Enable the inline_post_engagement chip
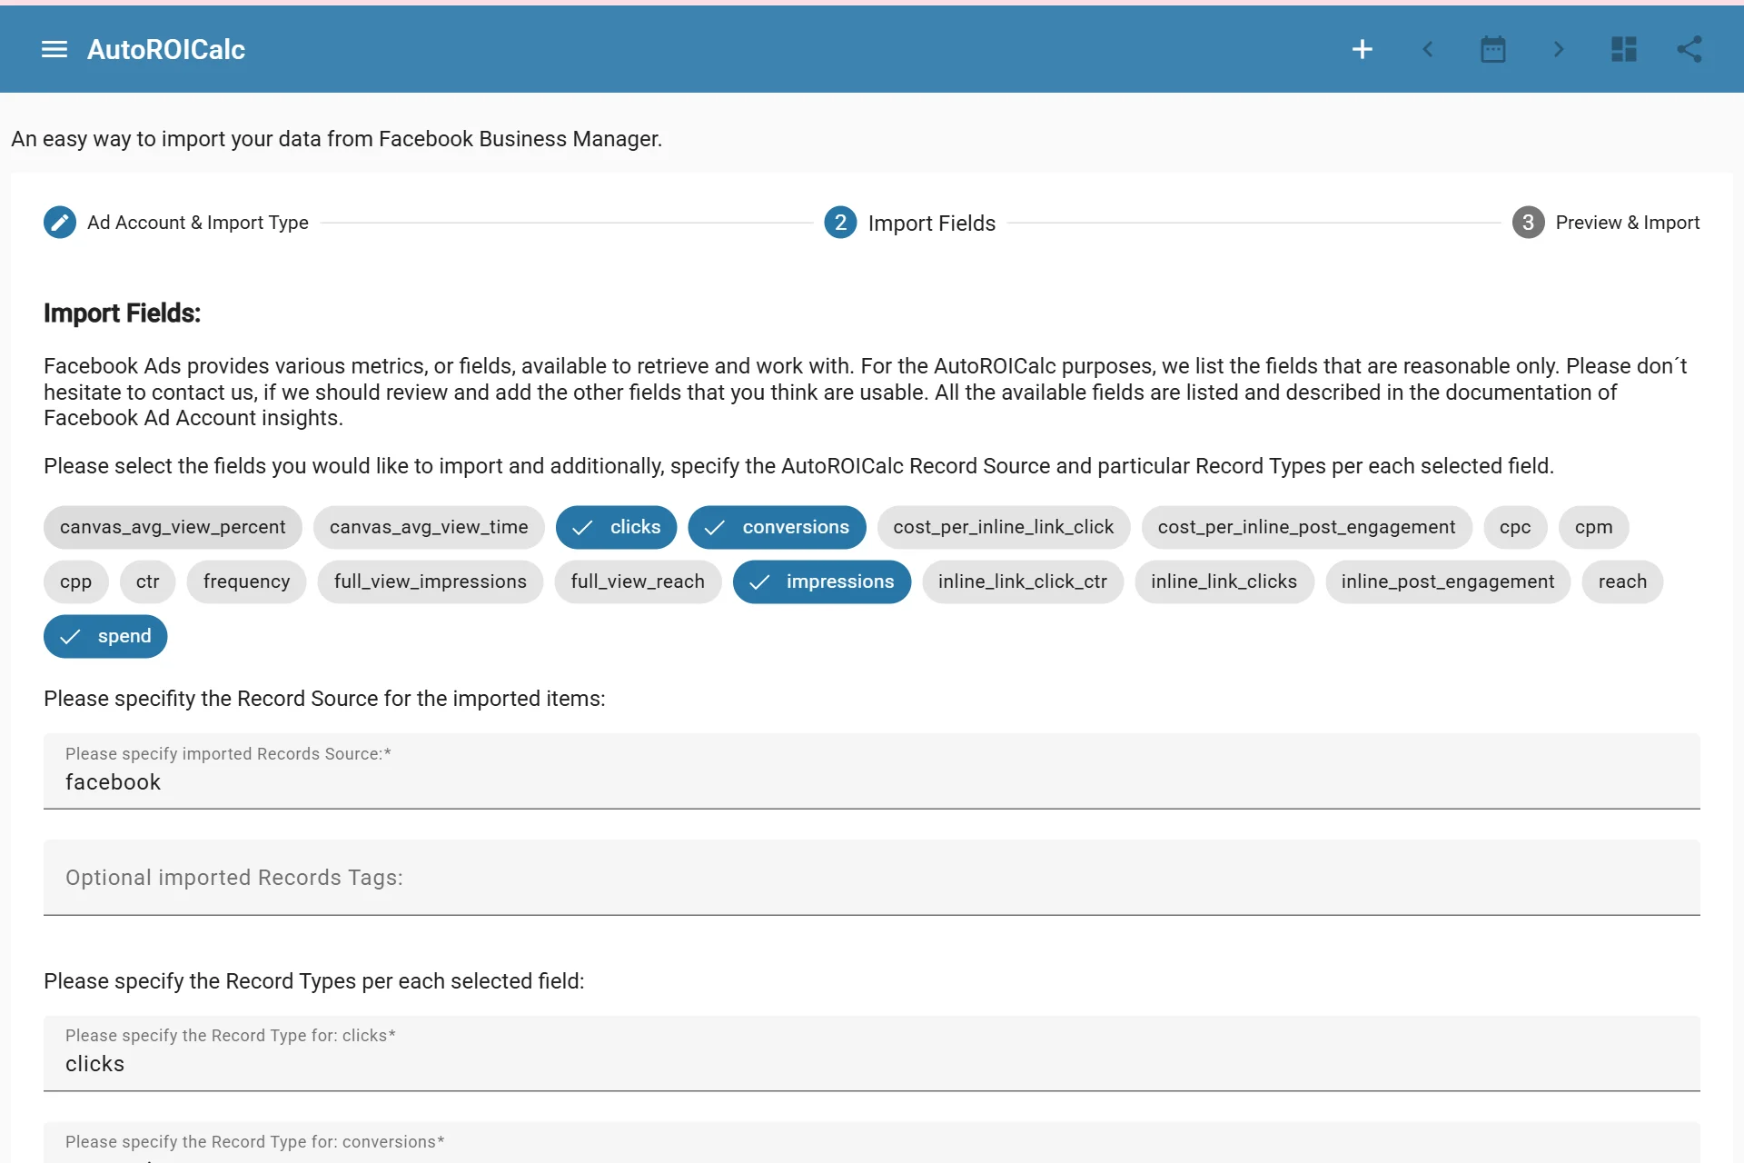The height and width of the screenshot is (1163, 1744). tap(1448, 581)
